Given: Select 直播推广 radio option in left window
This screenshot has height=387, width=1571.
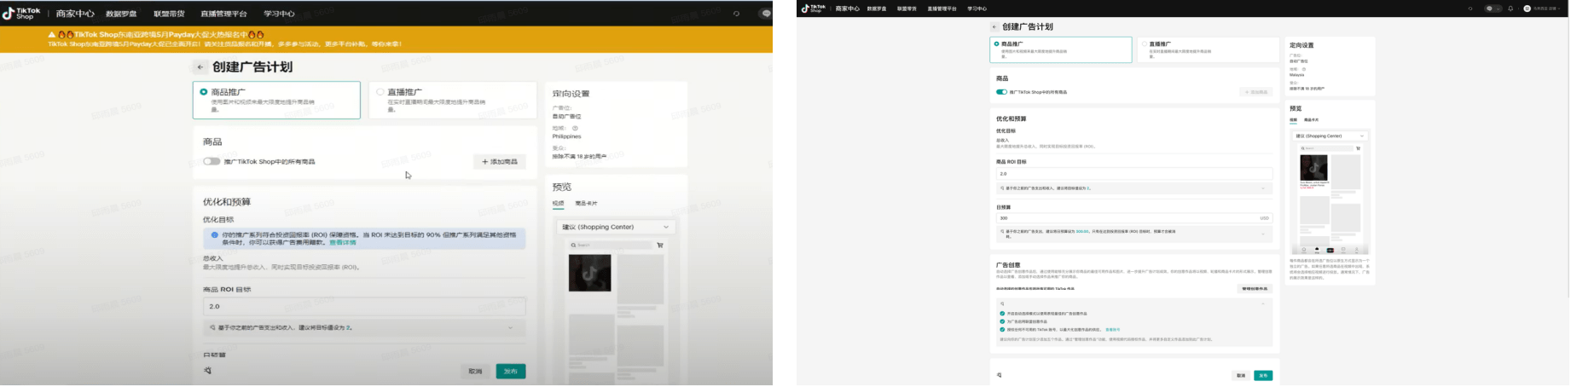Looking at the screenshot, I should (380, 92).
